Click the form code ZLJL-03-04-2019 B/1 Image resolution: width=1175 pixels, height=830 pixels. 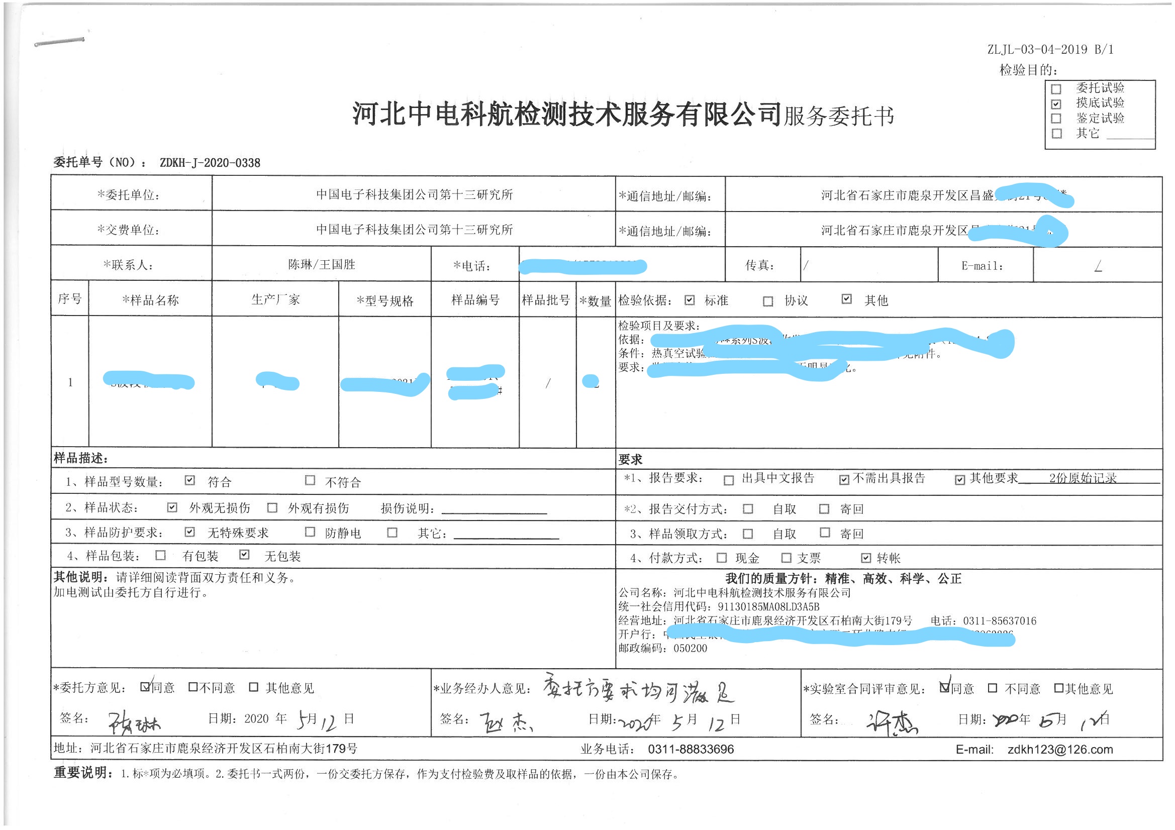click(x=1050, y=50)
